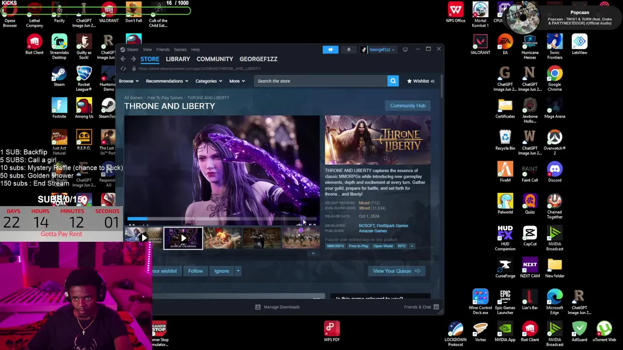The width and height of the screenshot is (623, 350).
Task: Open the Microsoft Edge desktop icon
Action: (554, 301)
